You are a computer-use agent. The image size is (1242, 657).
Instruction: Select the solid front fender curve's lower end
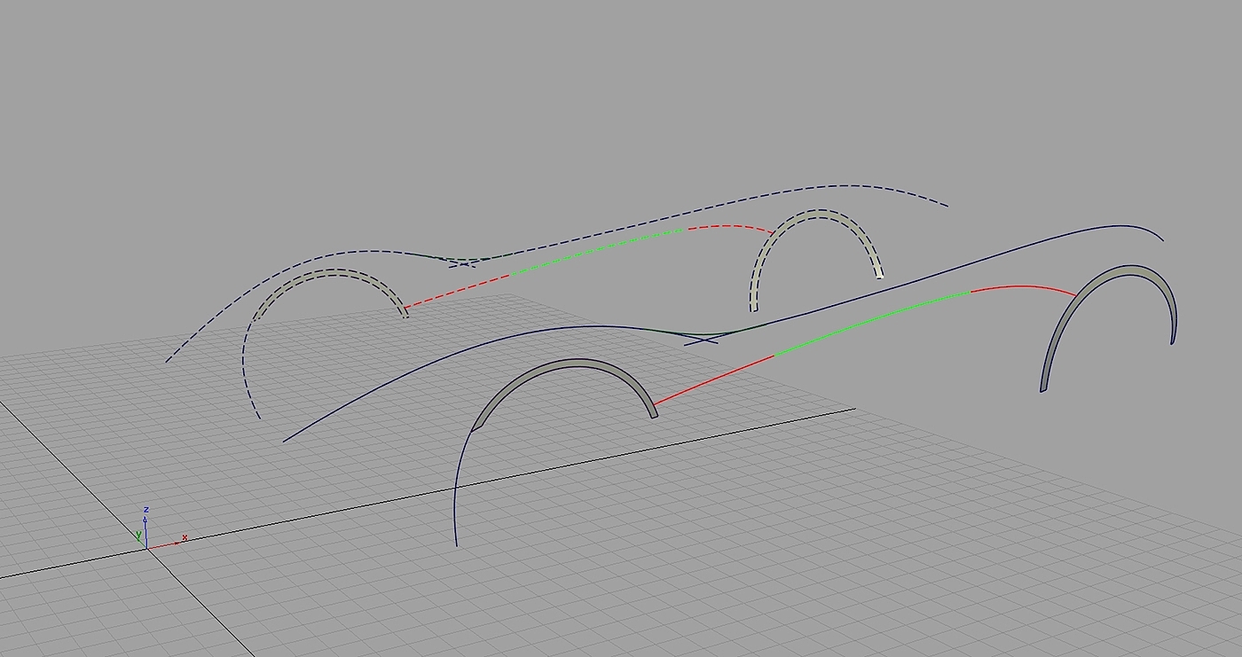point(456,543)
